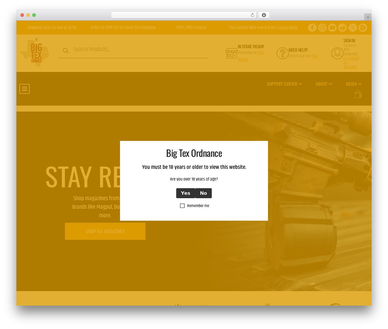The image size is (388, 329).
Task: Click the browser reload icon
Action: pos(253,15)
